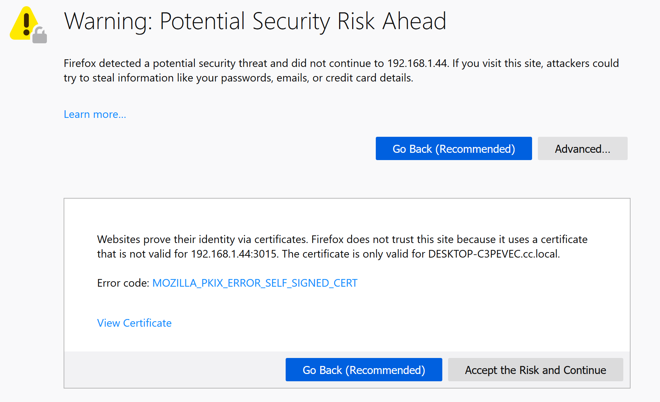Click the "Error code:" label text
Image resolution: width=660 pixels, height=402 pixels.
123,283
